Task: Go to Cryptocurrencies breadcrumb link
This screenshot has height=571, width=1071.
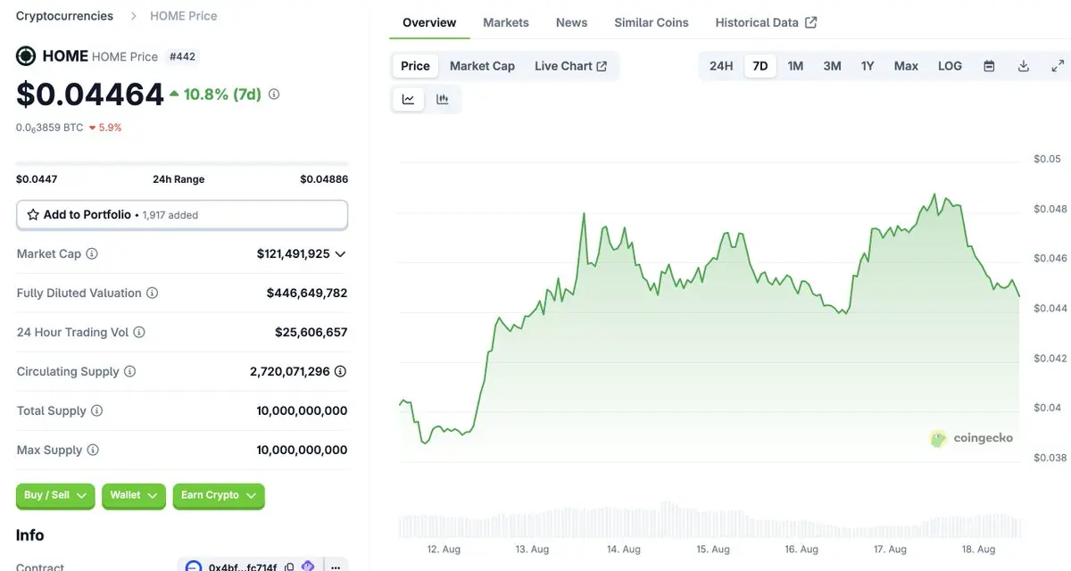Action: coord(64,16)
